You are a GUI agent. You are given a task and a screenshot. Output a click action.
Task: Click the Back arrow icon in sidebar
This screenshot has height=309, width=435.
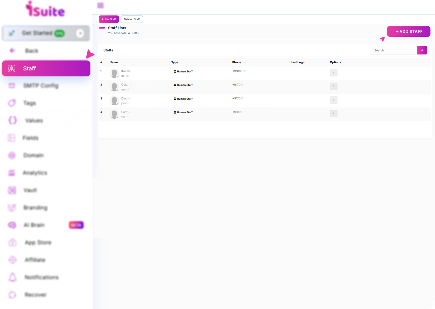tap(12, 51)
